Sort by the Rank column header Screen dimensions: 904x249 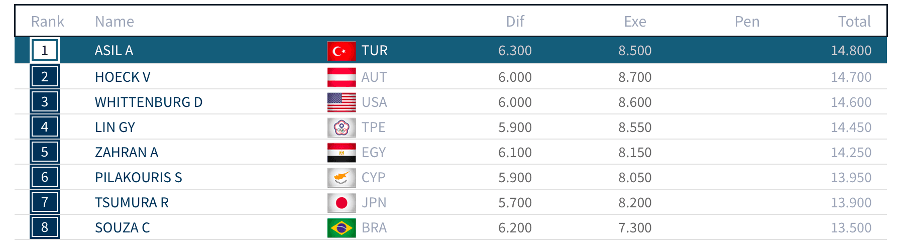(x=47, y=22)
